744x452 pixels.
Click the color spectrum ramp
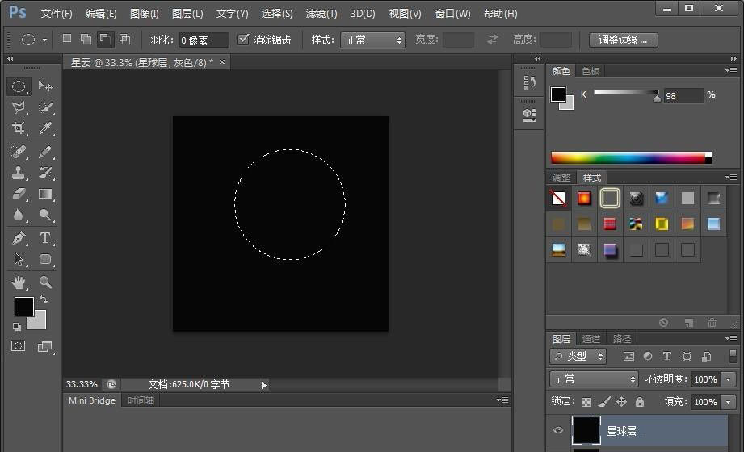pyautogui.click(x=631, y=157)
